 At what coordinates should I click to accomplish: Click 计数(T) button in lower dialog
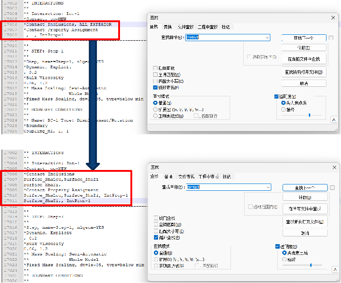305,197
